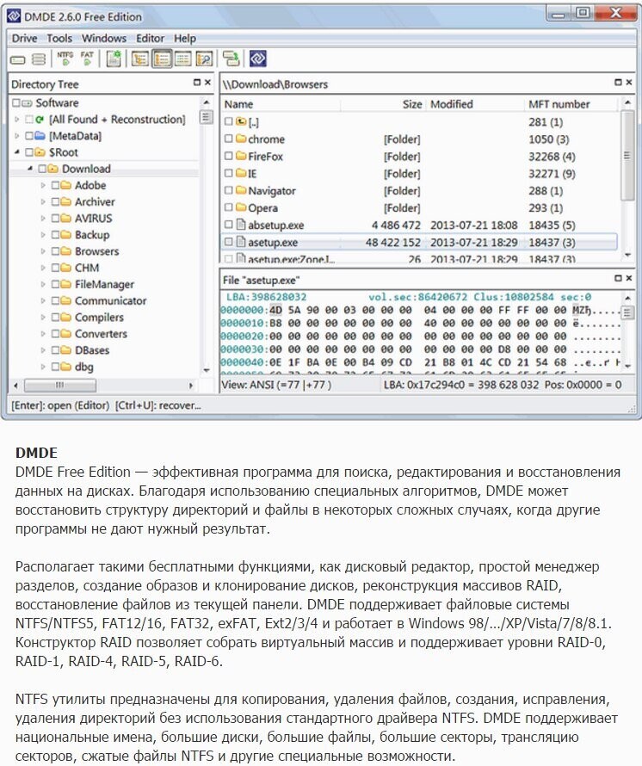Click the search in tree toolbar icon
Screen dimensions: 642x766
coord(204,59)
